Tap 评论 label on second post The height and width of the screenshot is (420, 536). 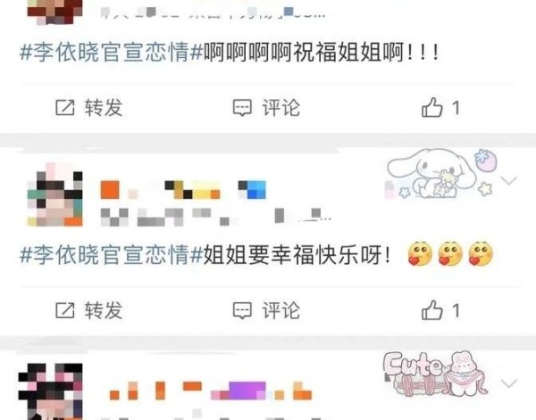coord(281,310)
